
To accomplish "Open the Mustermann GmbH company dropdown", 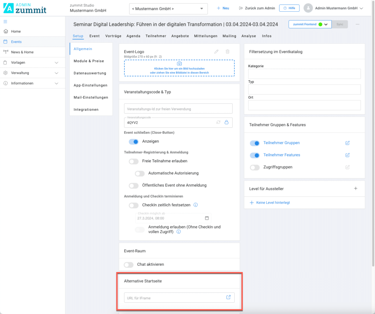I will pyautogui.click(x=168, y=8).
